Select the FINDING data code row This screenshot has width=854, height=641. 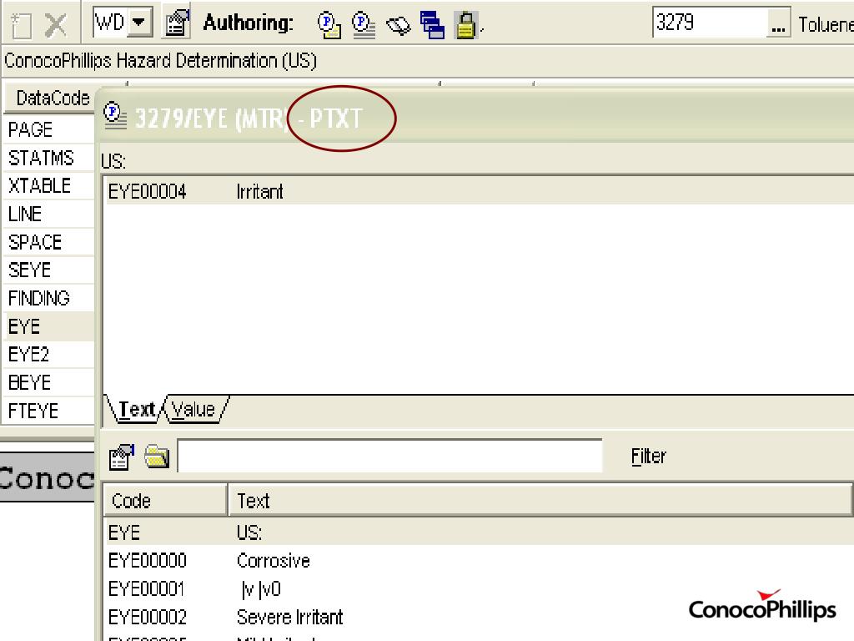coord(49,298)
